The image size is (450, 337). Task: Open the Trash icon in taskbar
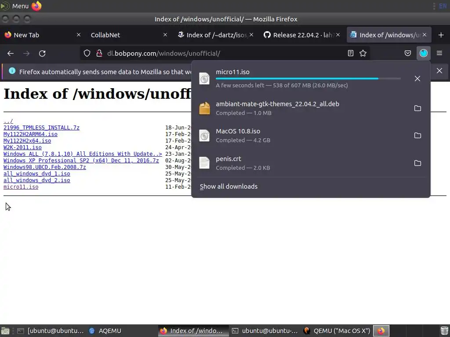pyautogui.click(x=444, y=331)
